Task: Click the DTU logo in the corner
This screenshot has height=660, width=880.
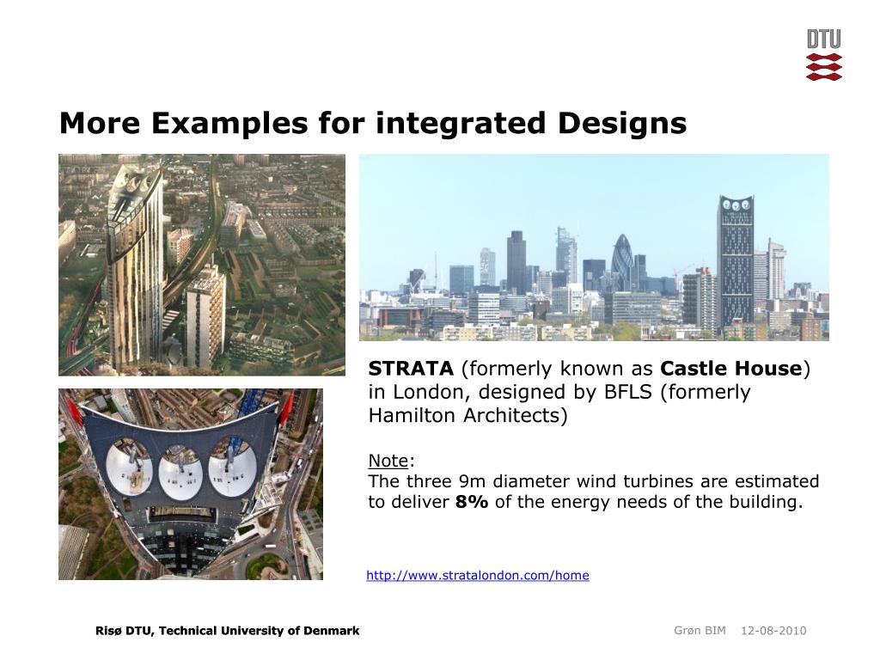Action: 824,55
